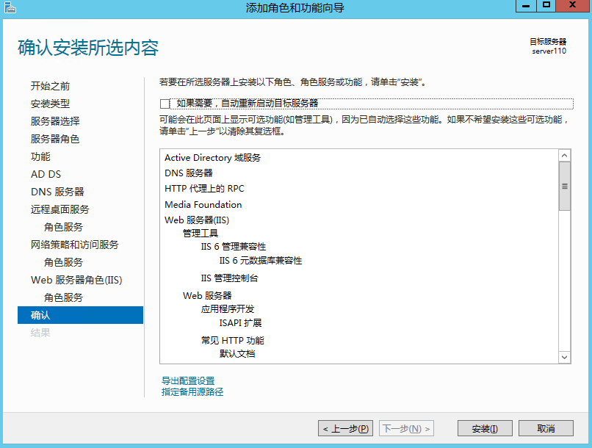Open 网络策略和访问服务 in navigation
The height and width of the screenshot is (448, 592).
click(x=74, y=245)
